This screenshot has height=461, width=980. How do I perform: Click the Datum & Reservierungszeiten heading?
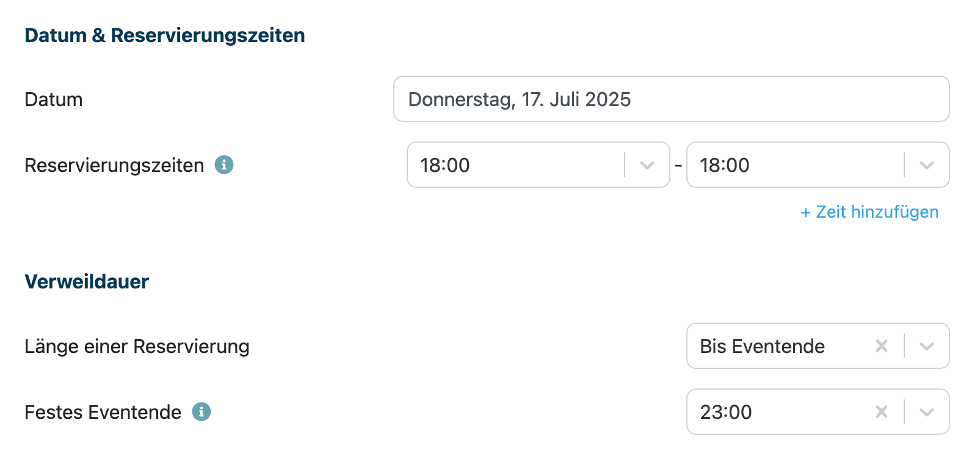coord(165,35)
